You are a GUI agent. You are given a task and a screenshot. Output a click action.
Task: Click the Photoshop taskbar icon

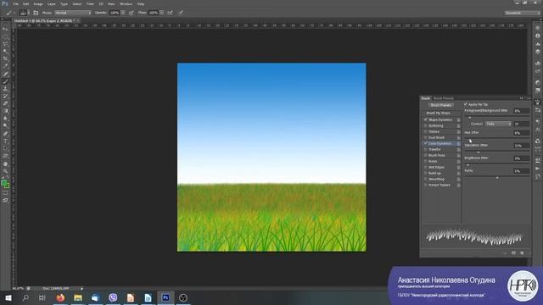click(x=165, y=297)
